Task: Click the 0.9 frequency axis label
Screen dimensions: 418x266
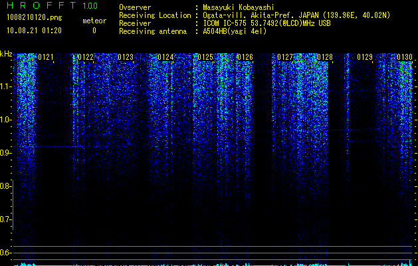Action: pos(5,153)
